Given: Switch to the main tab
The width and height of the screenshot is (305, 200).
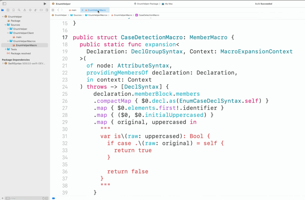Looking at the screenshot, I should [72, 10].
